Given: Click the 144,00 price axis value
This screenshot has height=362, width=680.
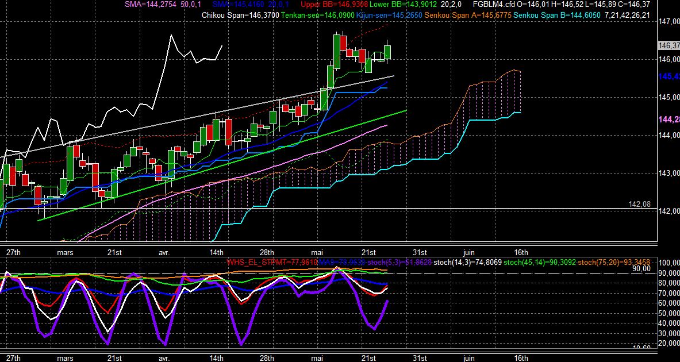Looking at the screenshot, I should 669,135.
